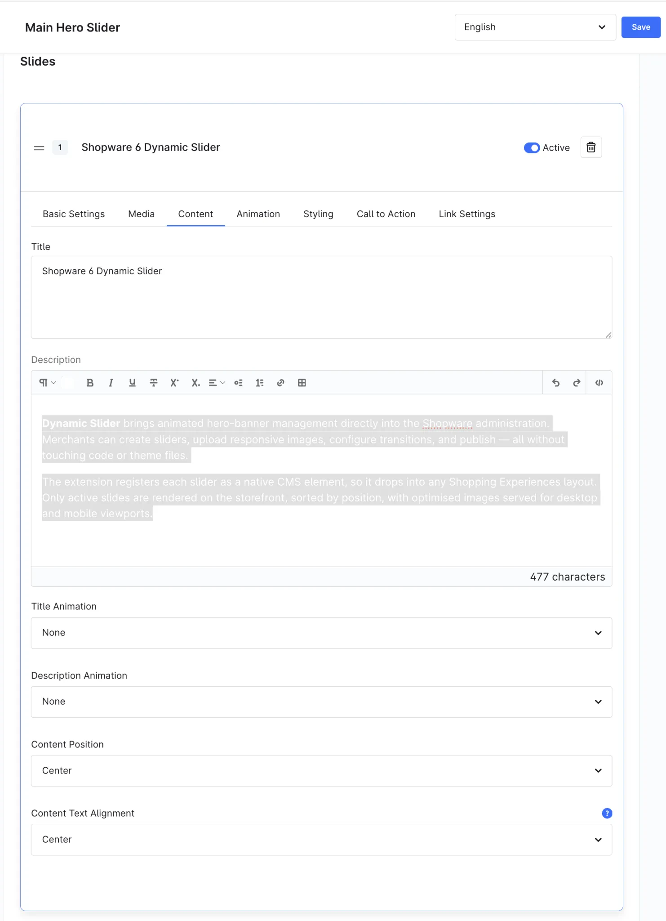Click the Save button
The height and width of the screenshot is (921, 666).
[641, 27]
